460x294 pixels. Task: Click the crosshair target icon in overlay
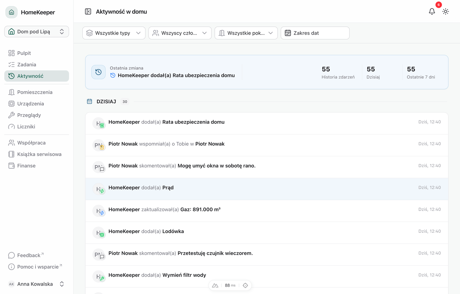click(x=245, y=285)
